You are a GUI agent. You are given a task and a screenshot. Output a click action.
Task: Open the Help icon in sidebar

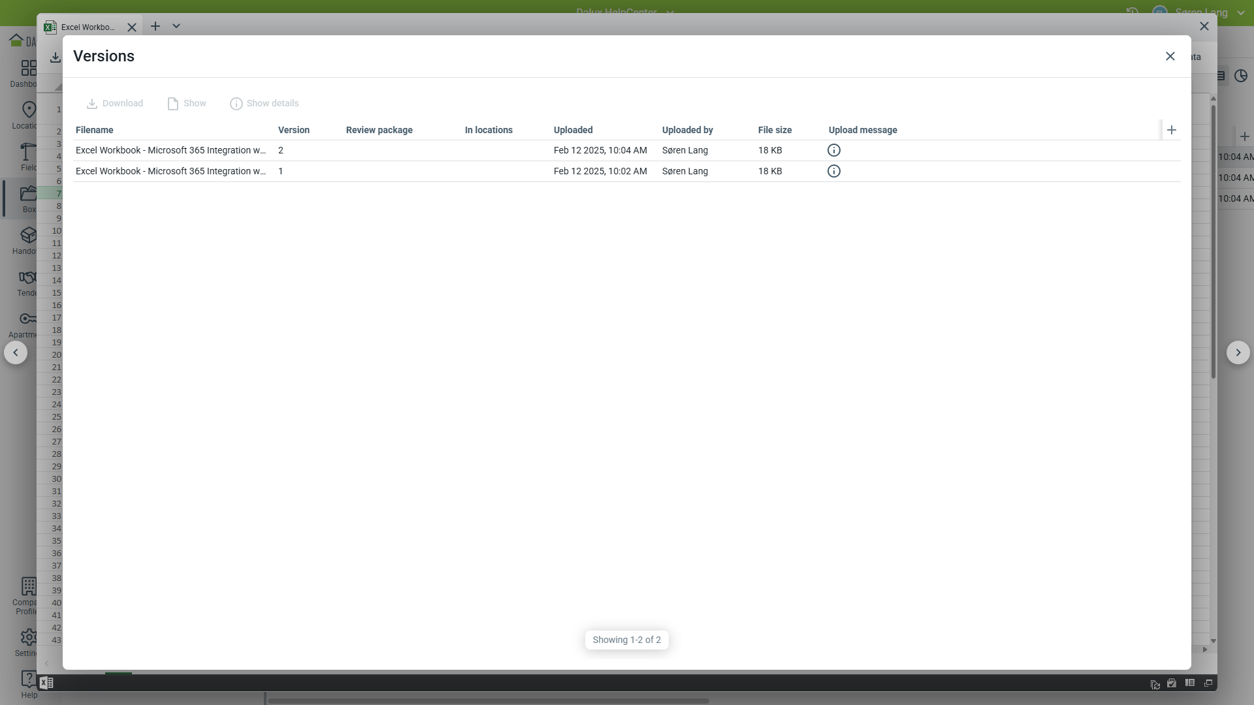tap(28, 680)
